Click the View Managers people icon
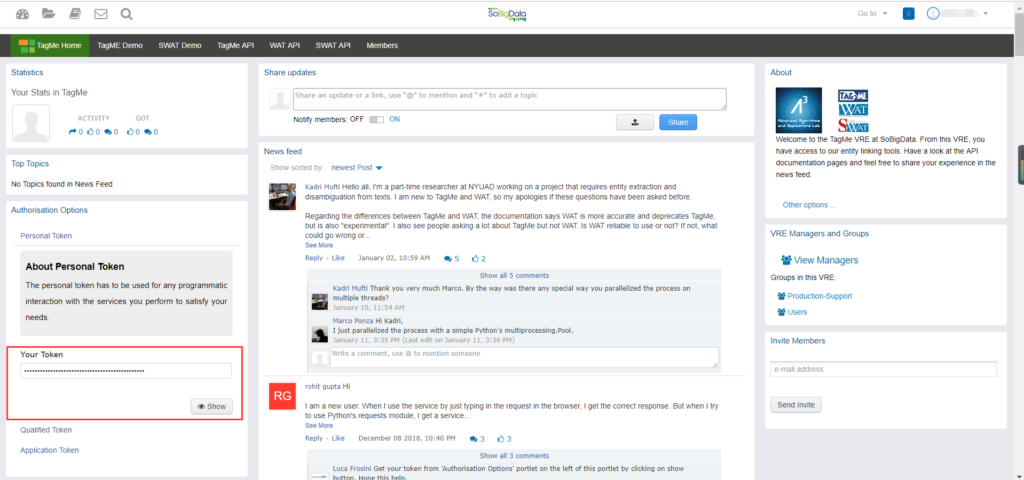The width and height of the screenshot is (1024, 480). tap(786, 260)
